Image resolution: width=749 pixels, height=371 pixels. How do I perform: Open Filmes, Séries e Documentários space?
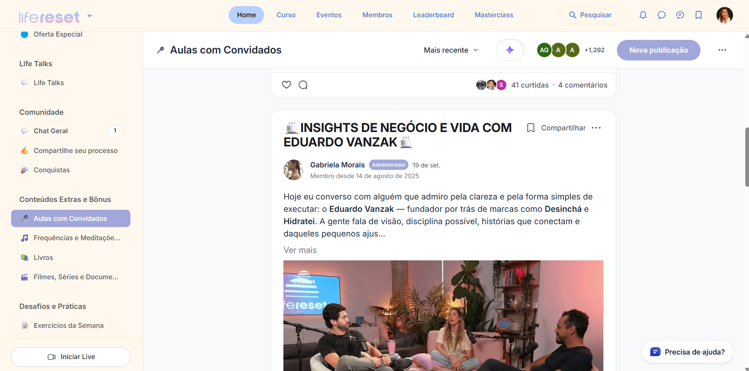71,277
